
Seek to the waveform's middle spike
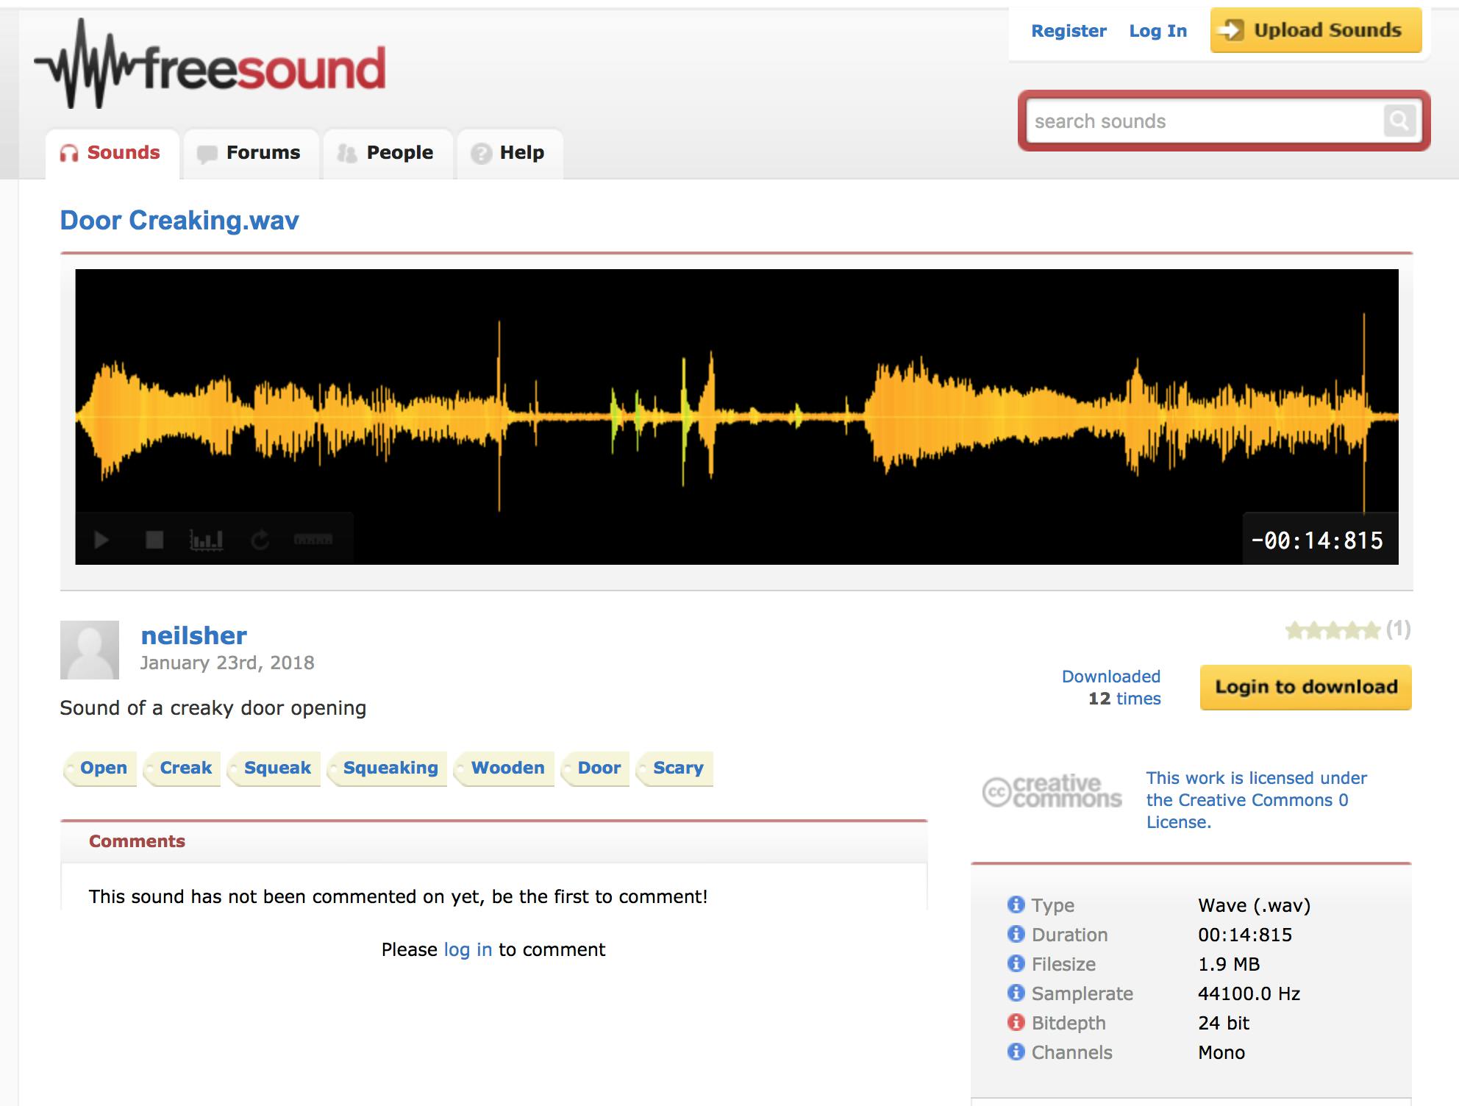[710, 416]
